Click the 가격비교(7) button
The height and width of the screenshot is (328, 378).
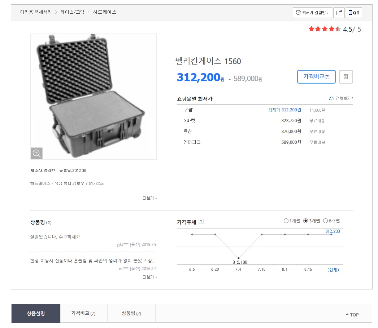pos(316,77)
